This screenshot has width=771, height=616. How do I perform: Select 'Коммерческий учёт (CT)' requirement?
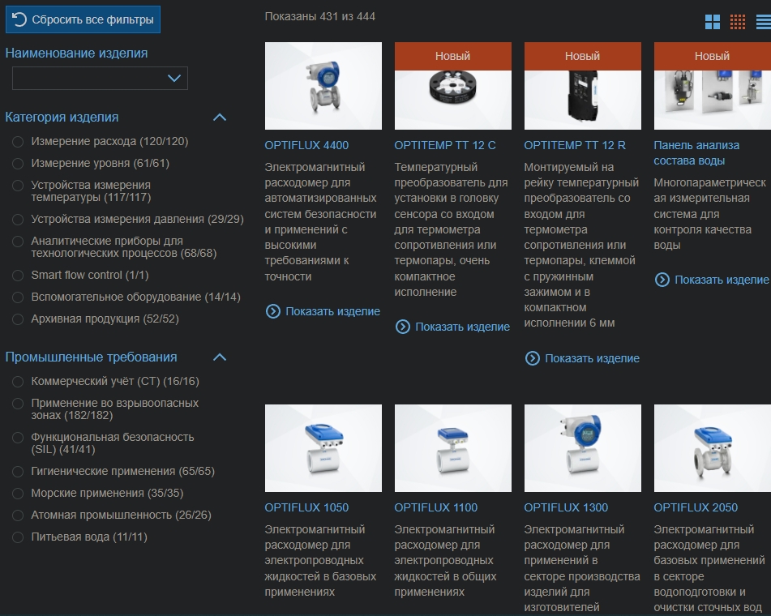(18, 382)
